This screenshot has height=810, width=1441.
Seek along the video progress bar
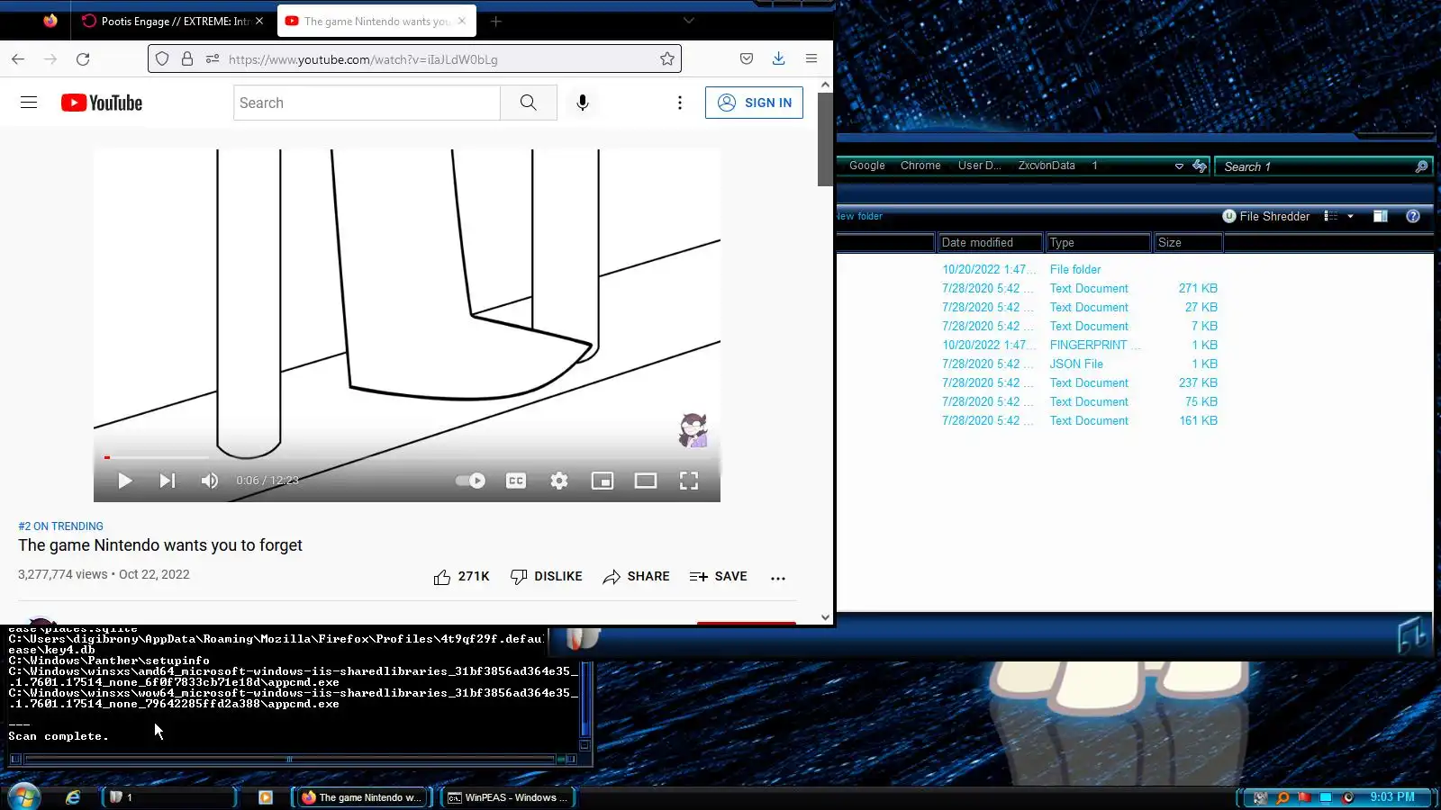tap(407, 457)
